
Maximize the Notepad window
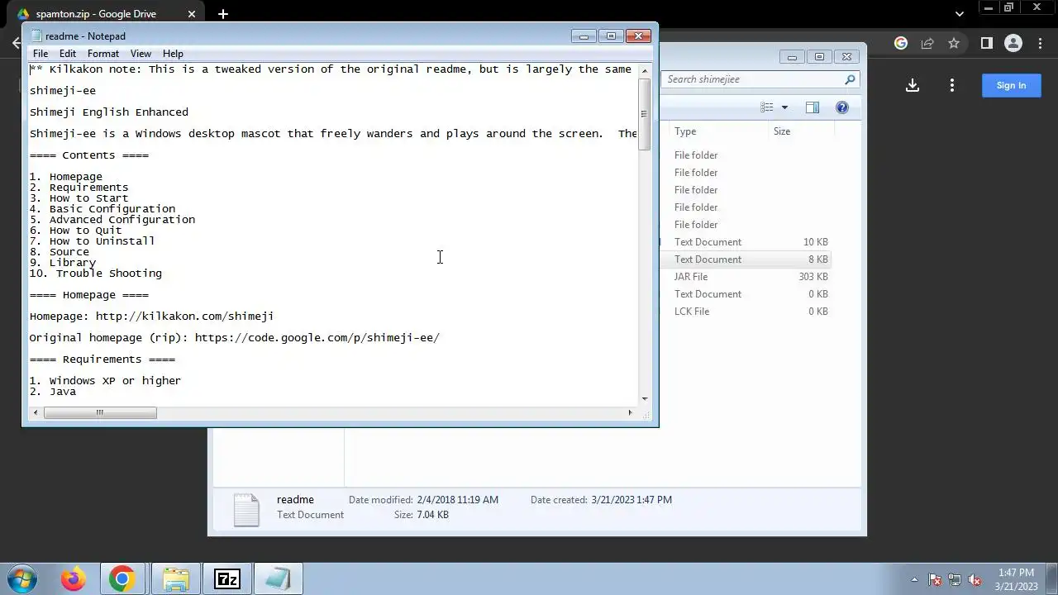click(x=611, y=36)
